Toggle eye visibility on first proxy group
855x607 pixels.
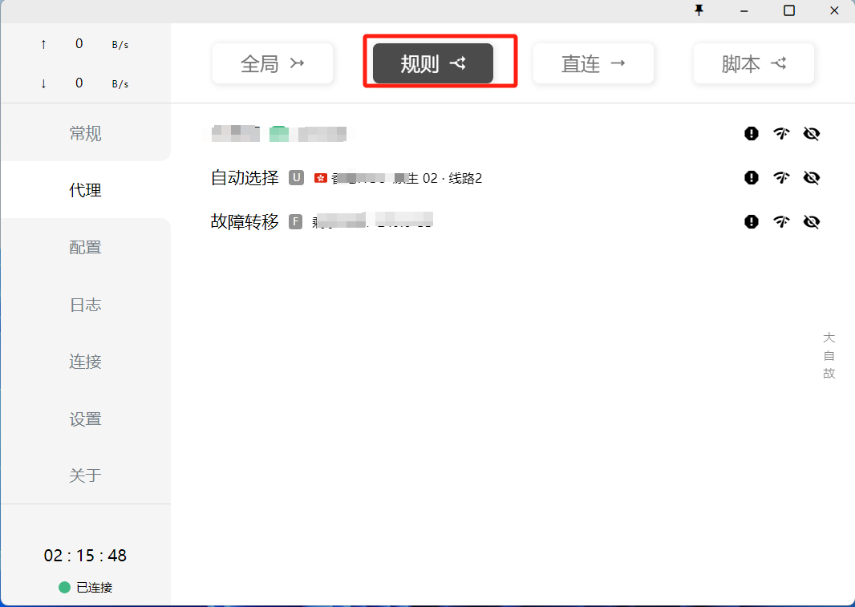pos(811,134)
